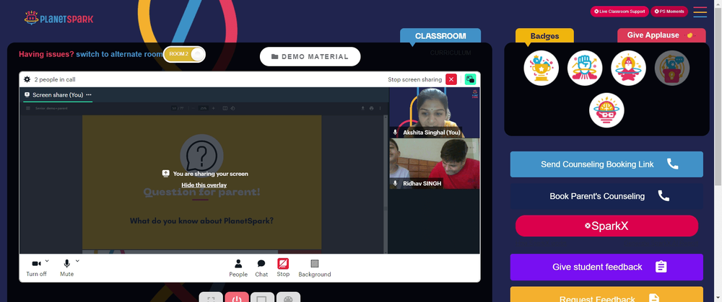The height and width of the screenshot is (302, 722).
Task: Open PS Moments
Action: (x=669, y=12)
